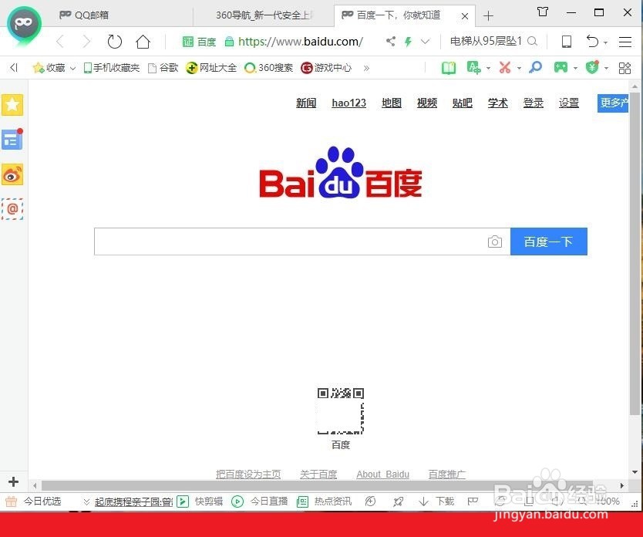The height and width of the screenshot is (537, 643).
Task: Open 今日直播 in the status bar
Action: pyautogui.click(x=260, y=502)
